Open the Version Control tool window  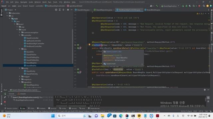click(11, 108)
